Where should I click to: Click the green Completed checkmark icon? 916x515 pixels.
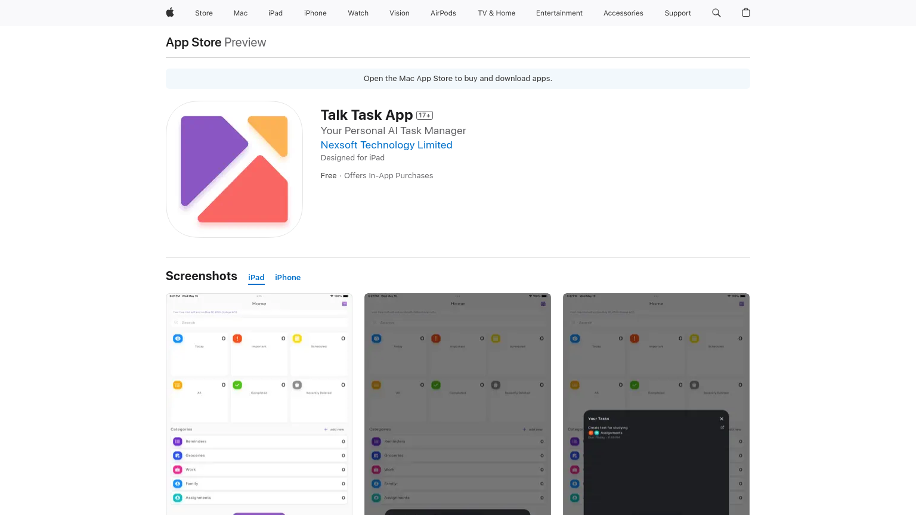click(237, 384)
